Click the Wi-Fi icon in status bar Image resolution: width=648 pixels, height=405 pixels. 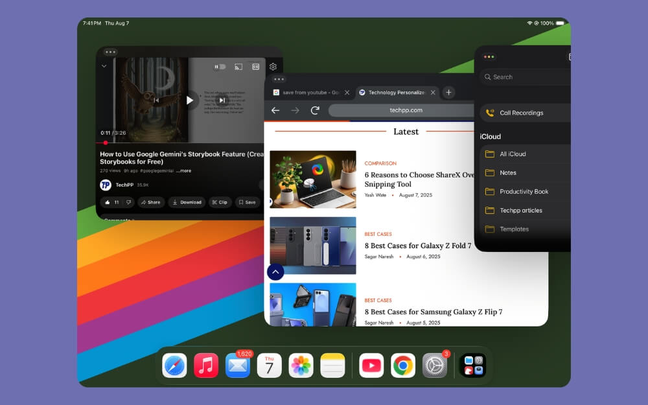(x=529, y=23)
